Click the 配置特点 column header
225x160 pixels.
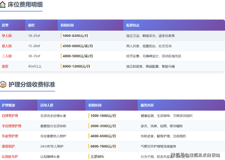click(x=133, y=25)
